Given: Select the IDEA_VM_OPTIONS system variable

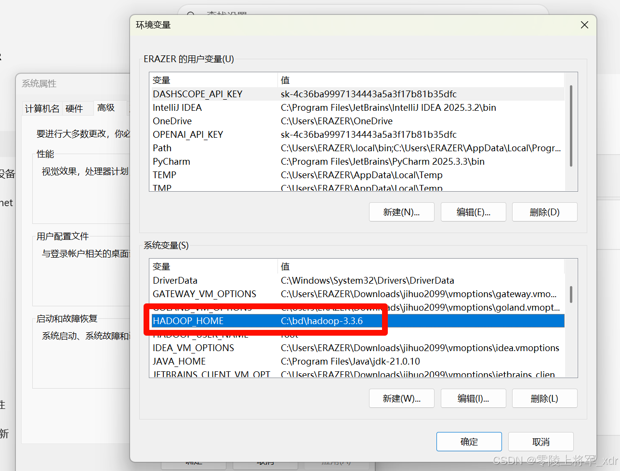Looking at the screenshot, I should coord(357,348).
